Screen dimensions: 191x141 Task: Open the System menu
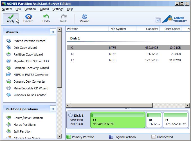[x=7, y=9]
